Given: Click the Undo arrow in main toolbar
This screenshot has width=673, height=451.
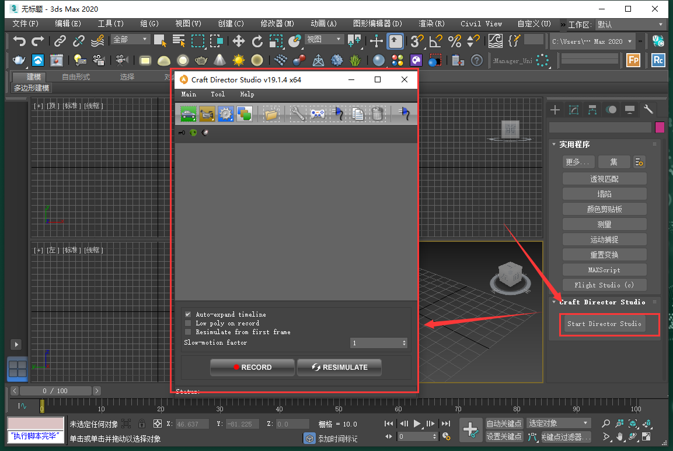Looking at the screenshot, I should pyautogui.click(x=19, y=41).
